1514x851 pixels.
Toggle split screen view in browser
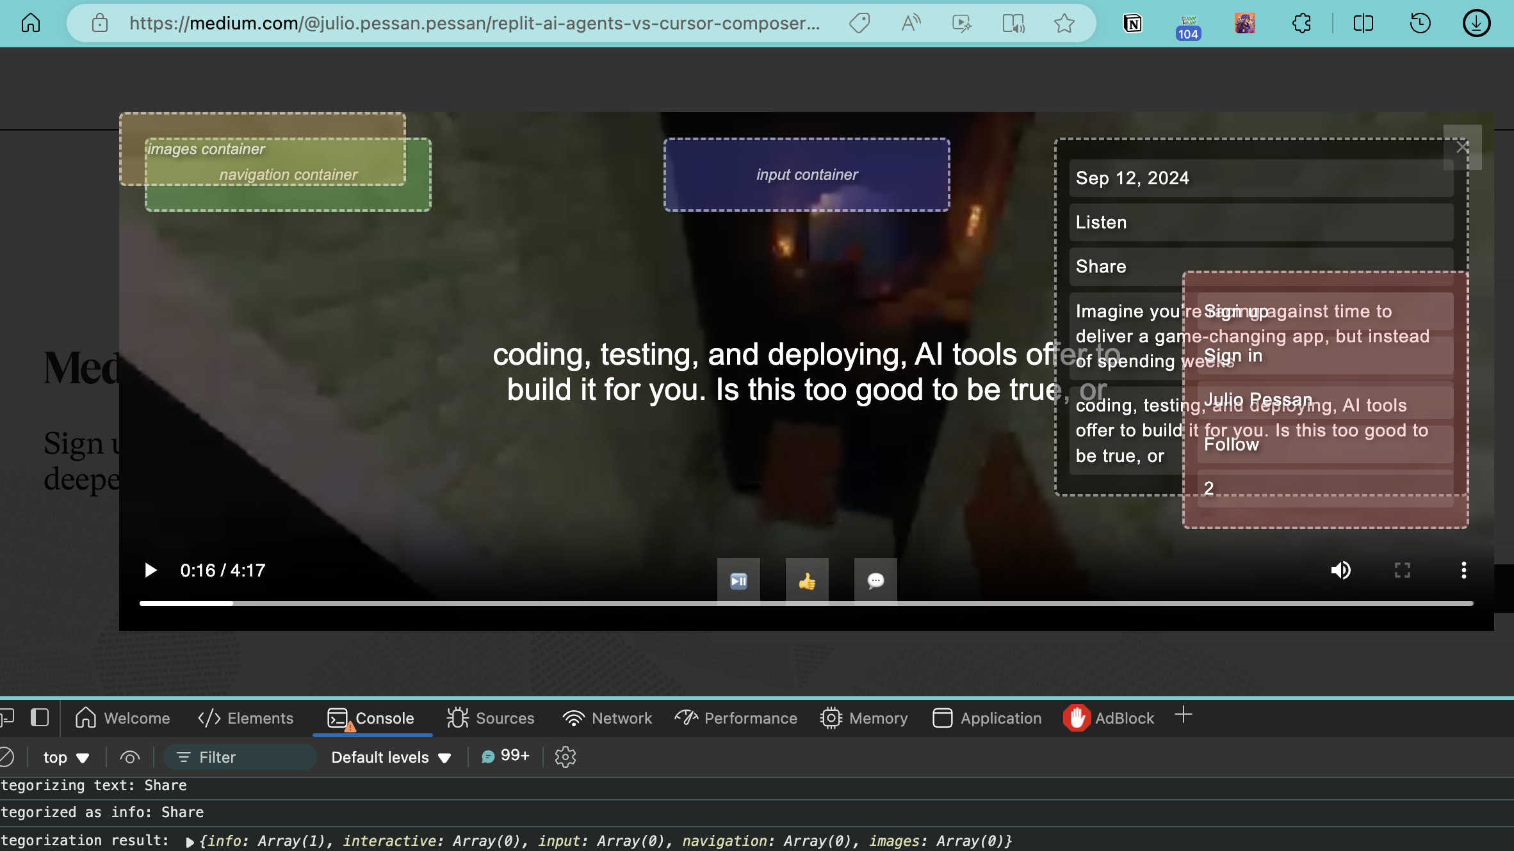click(1363, 24)
